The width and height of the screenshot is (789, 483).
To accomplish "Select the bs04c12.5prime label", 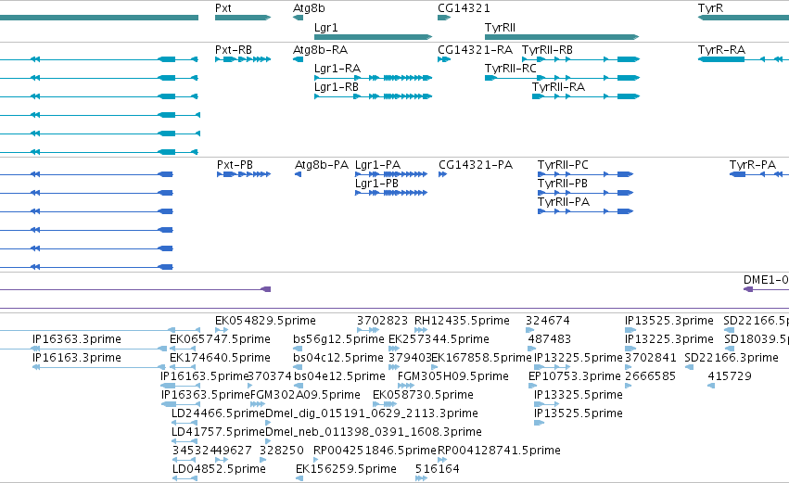I will pos(338,358).
